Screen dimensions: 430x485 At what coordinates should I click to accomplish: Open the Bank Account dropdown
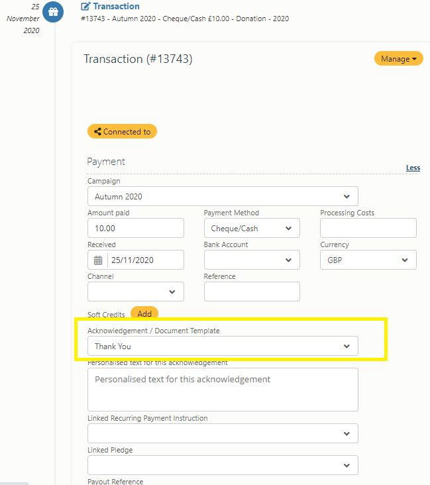click(x=252, y=260)
